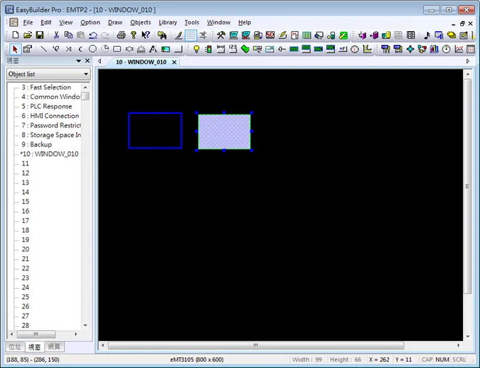Open the Library menu
This screenshot has height=368, width=480.
click(167, 22)
